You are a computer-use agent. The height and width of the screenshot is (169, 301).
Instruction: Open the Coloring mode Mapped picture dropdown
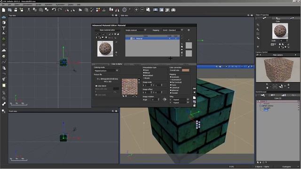[x=106, y=71]
